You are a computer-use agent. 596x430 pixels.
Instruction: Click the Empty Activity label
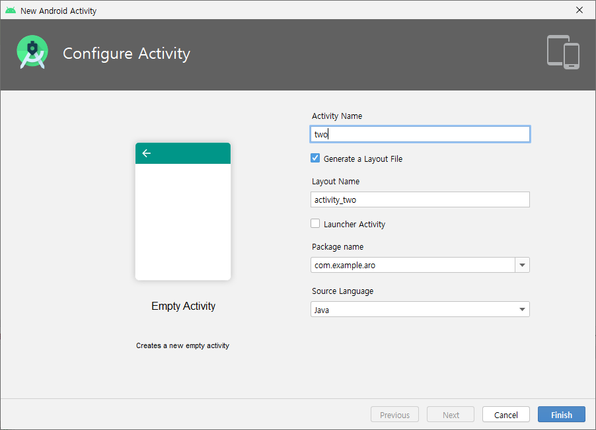click(183, 306)
